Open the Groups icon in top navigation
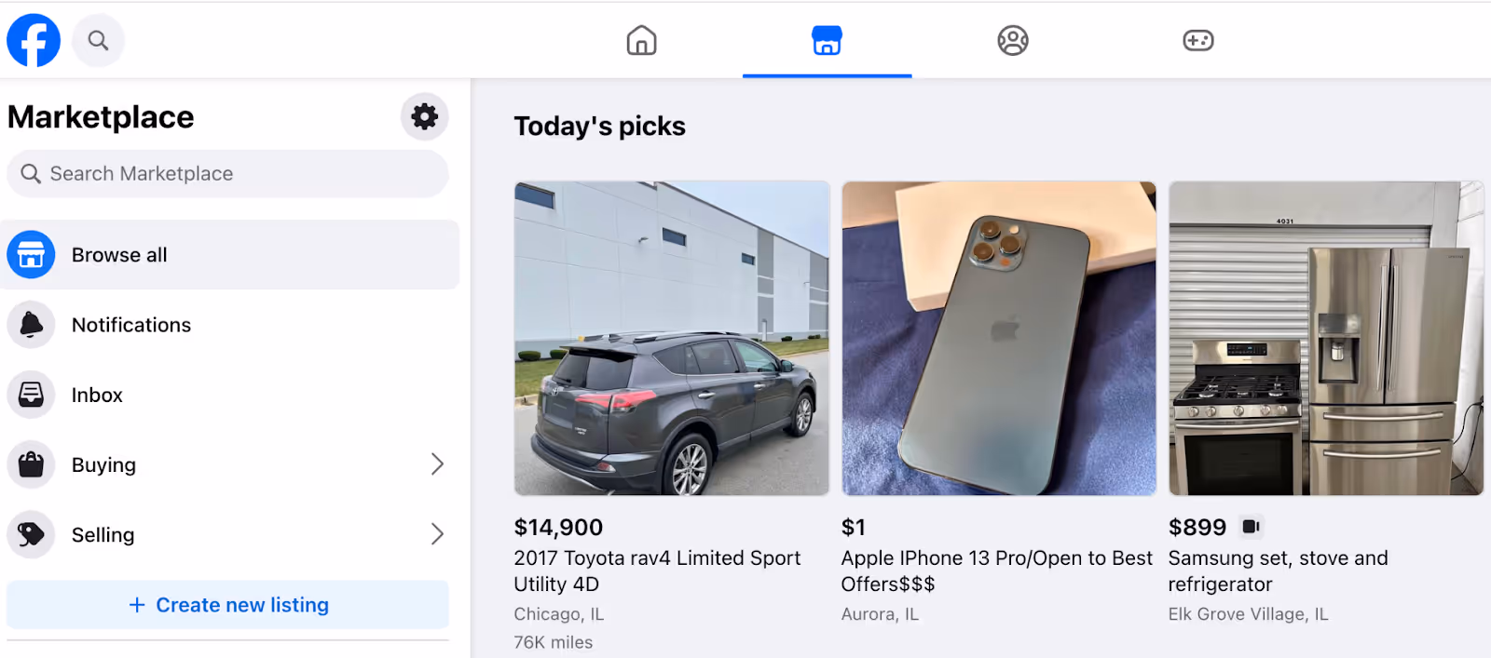The image size is (1491, 658). coord(1012,40)
